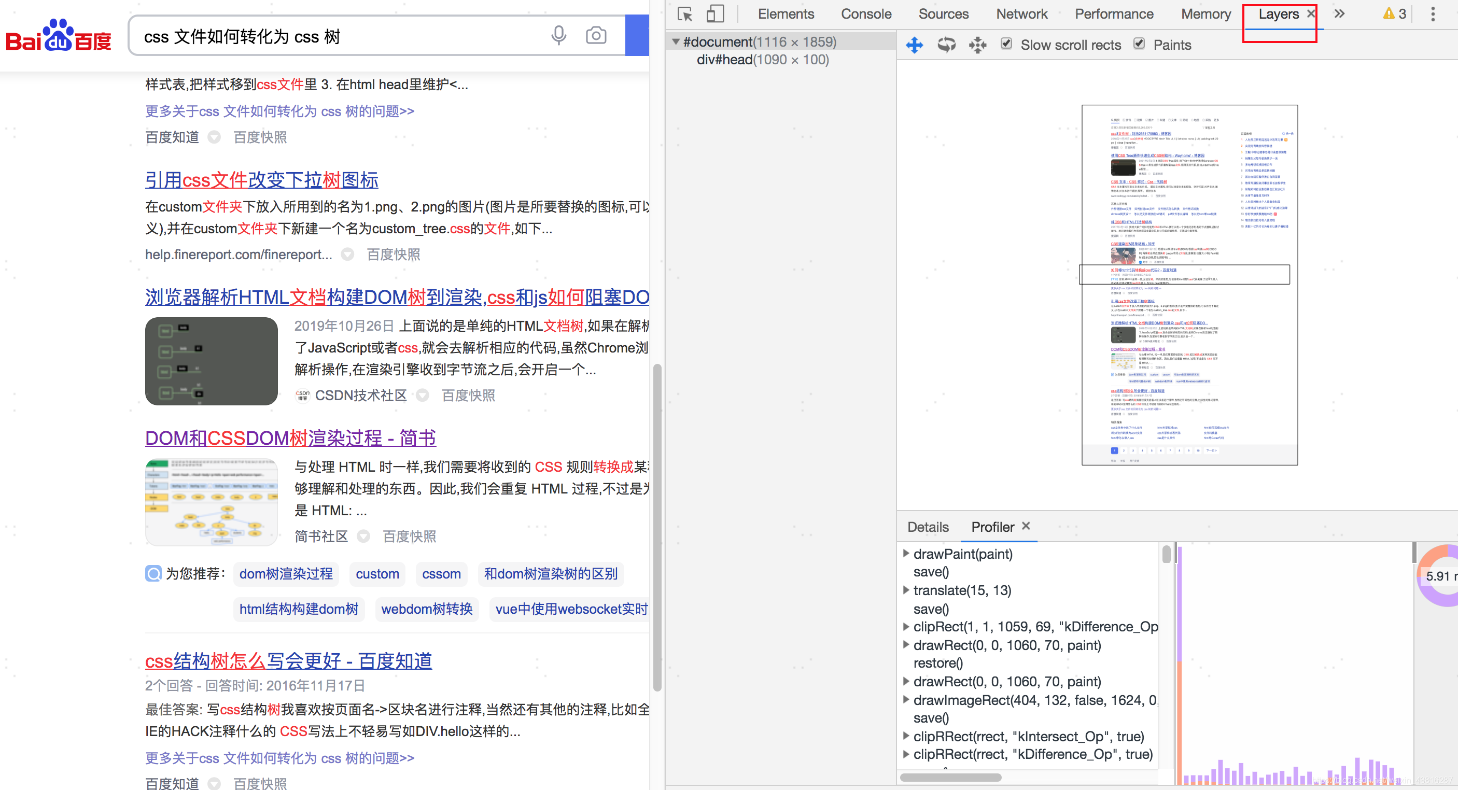Click the webdom树转换 suggestion
This screenshot has width=1458, height=790.
pos(427,609)
